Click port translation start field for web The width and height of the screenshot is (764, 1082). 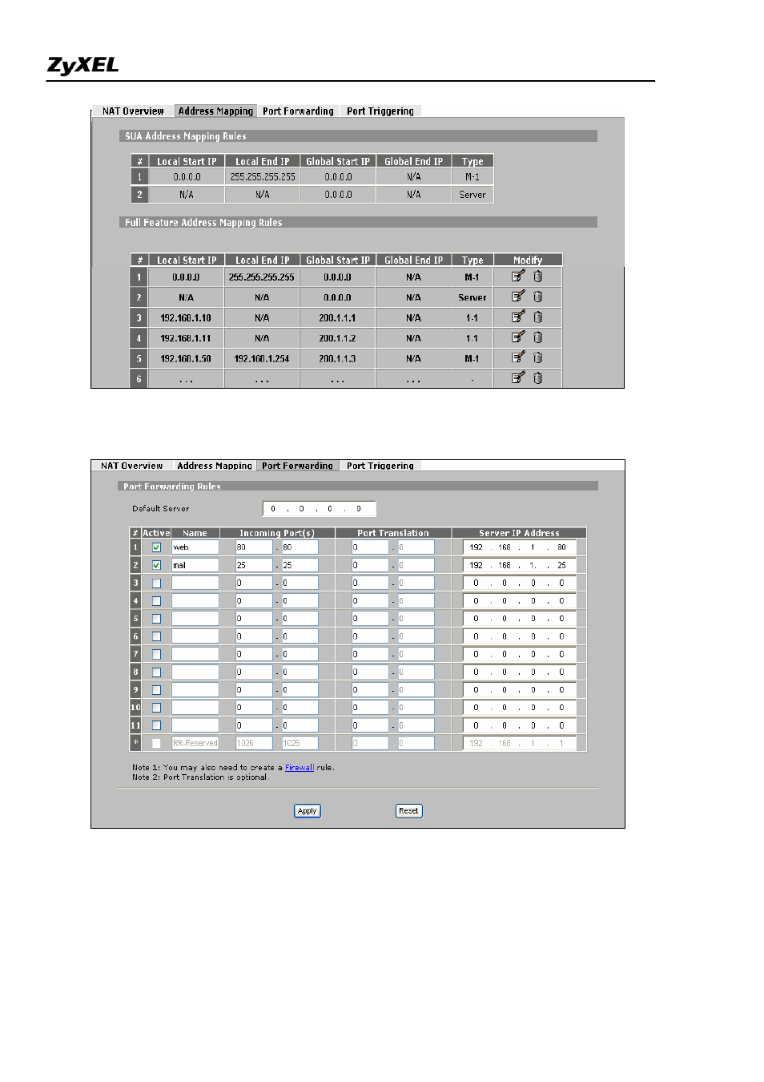click(370, 547)
